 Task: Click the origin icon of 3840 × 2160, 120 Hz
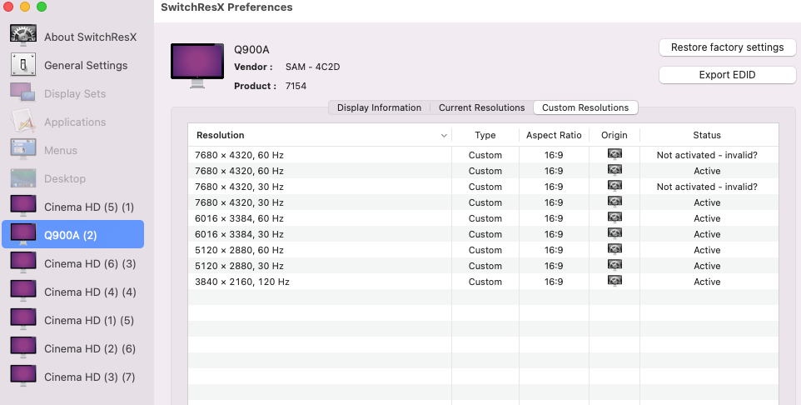[614, 282]
